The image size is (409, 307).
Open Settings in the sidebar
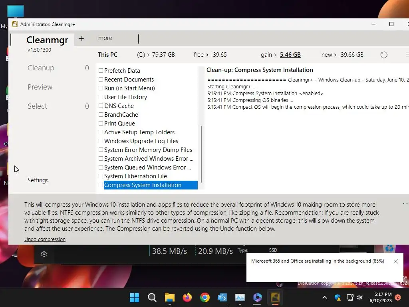pos(38,180)
